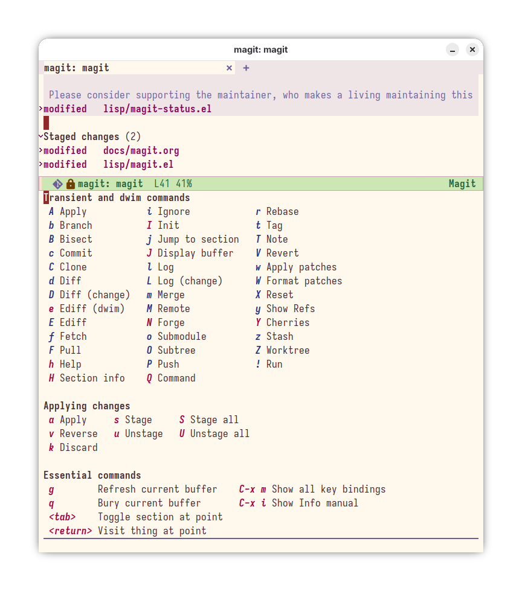The height and width of the screenshot is (591, 522).
Task: Select Apply patches command
Action: pos(296,267)
